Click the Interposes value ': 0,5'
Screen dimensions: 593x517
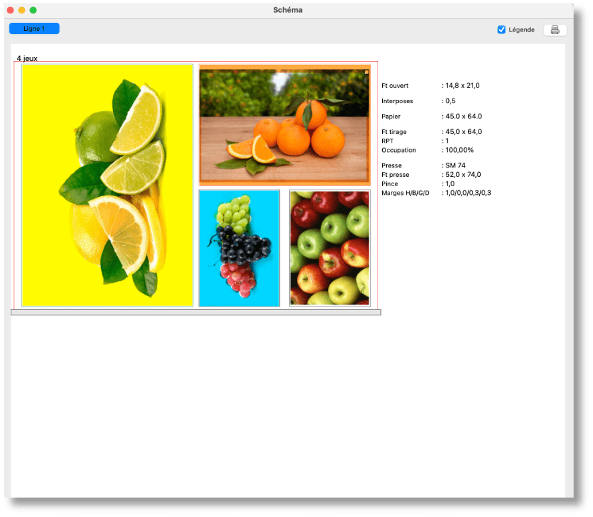pos(448,101)
